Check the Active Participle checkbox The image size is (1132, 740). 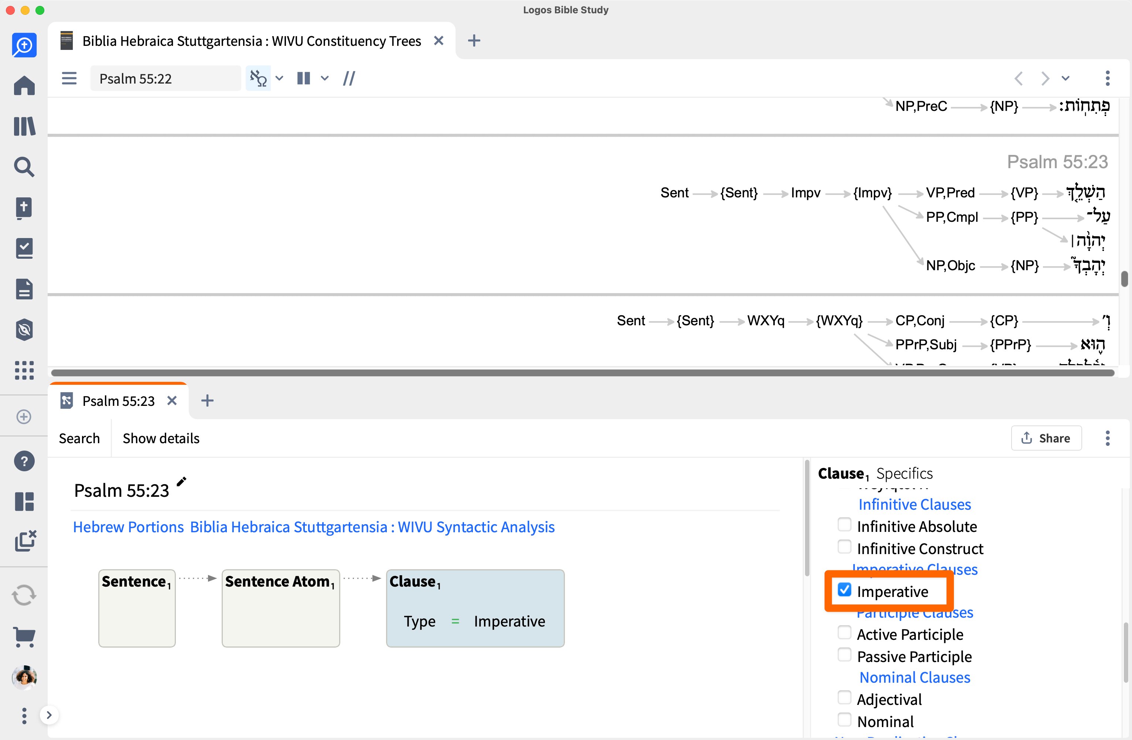click(844, 632)
